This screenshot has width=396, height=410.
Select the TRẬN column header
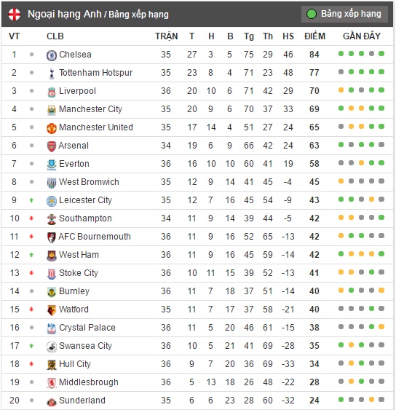166,36
